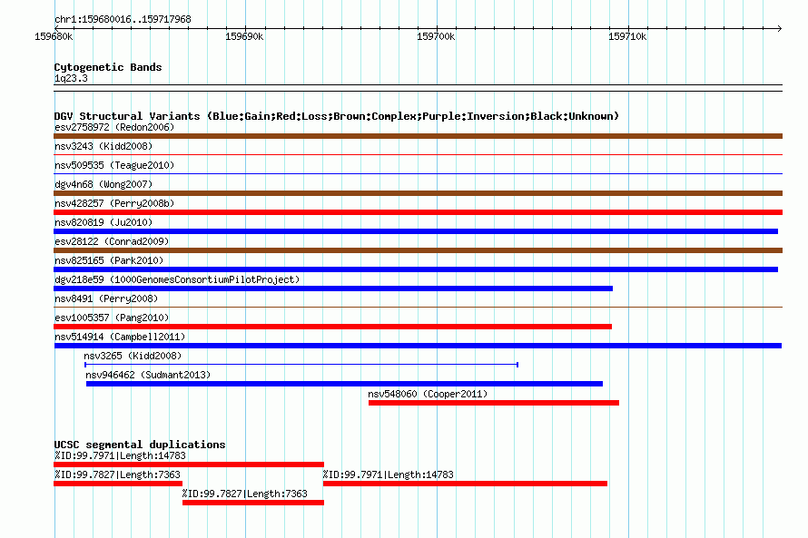This screenshot has width=808, height=538.
Task: Select the nsv514914 (Campbell2011) label
Action: (x=120, y=337)
